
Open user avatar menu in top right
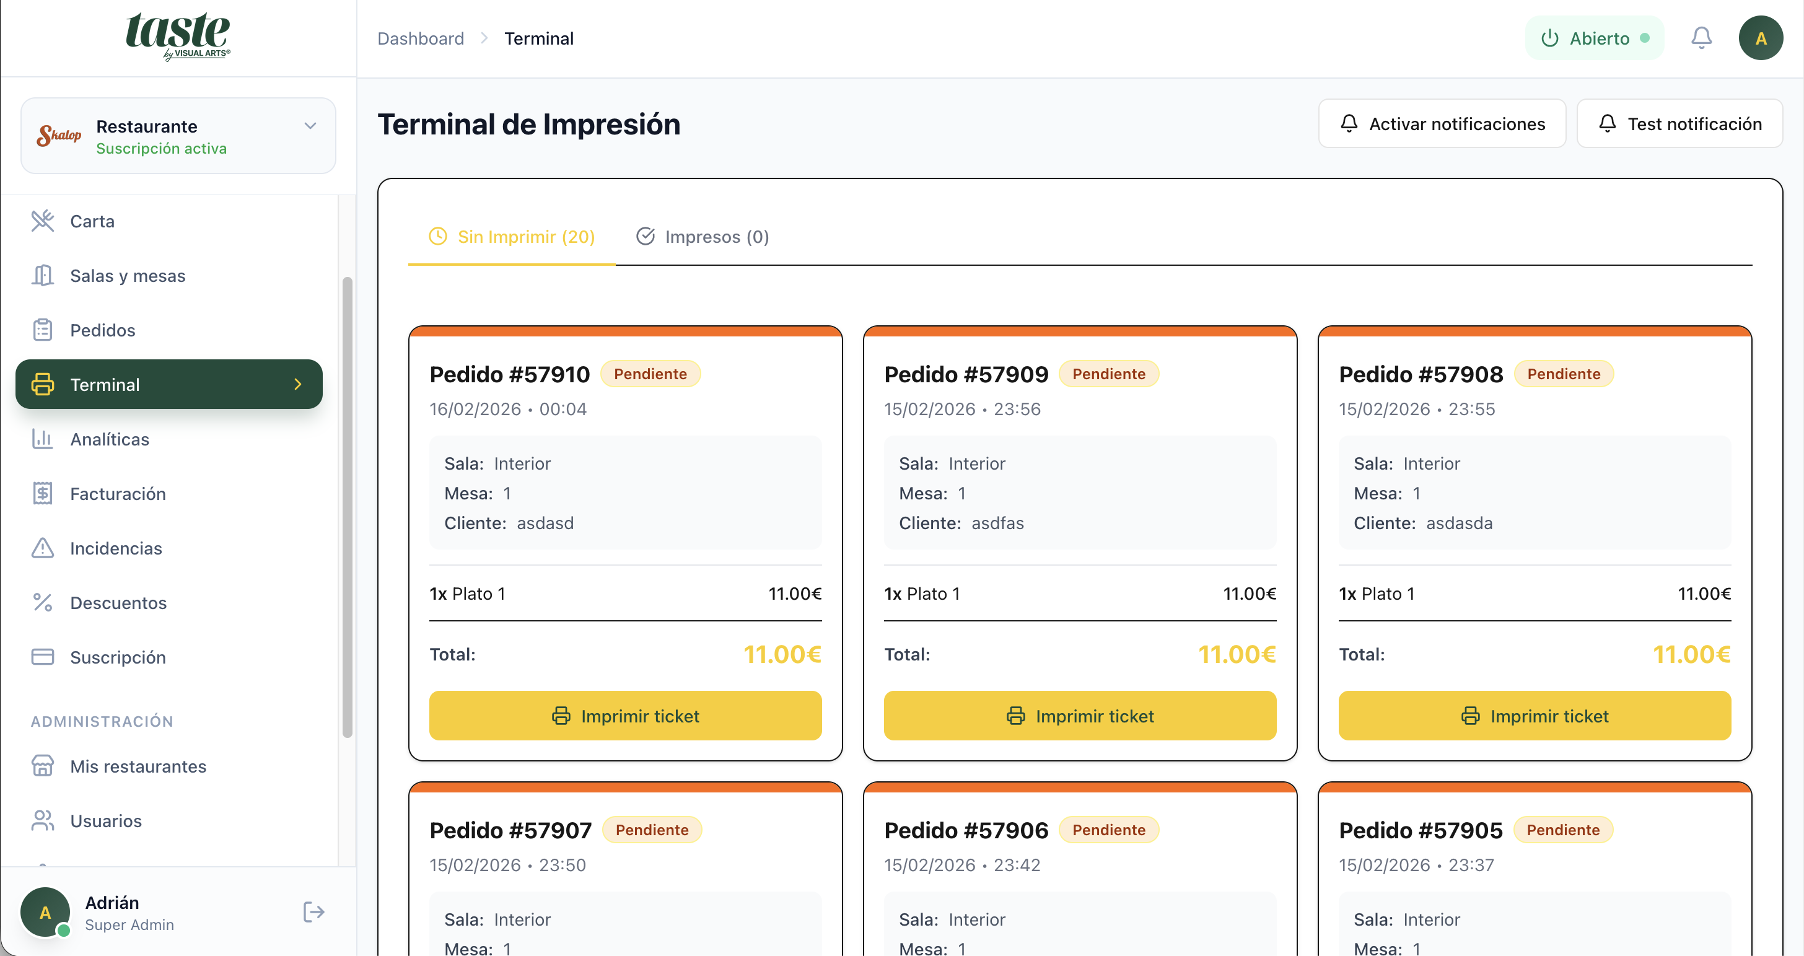(1760, 38)
